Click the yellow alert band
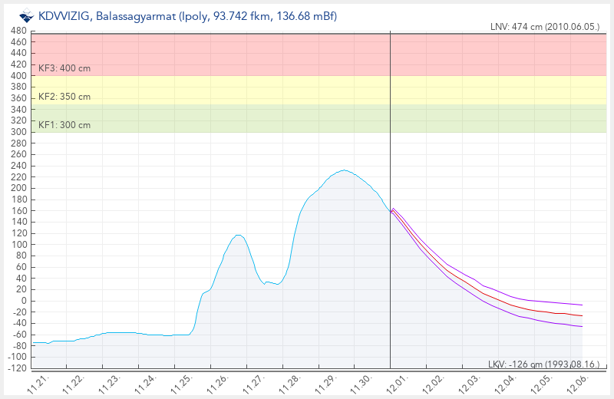 230,90
